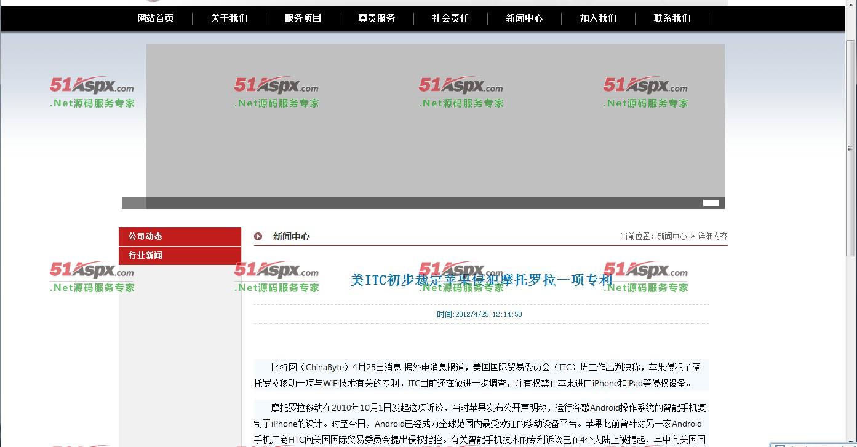Open the 网站首页 navigation item
Screen dimensions: 857x447
[156, 18]
